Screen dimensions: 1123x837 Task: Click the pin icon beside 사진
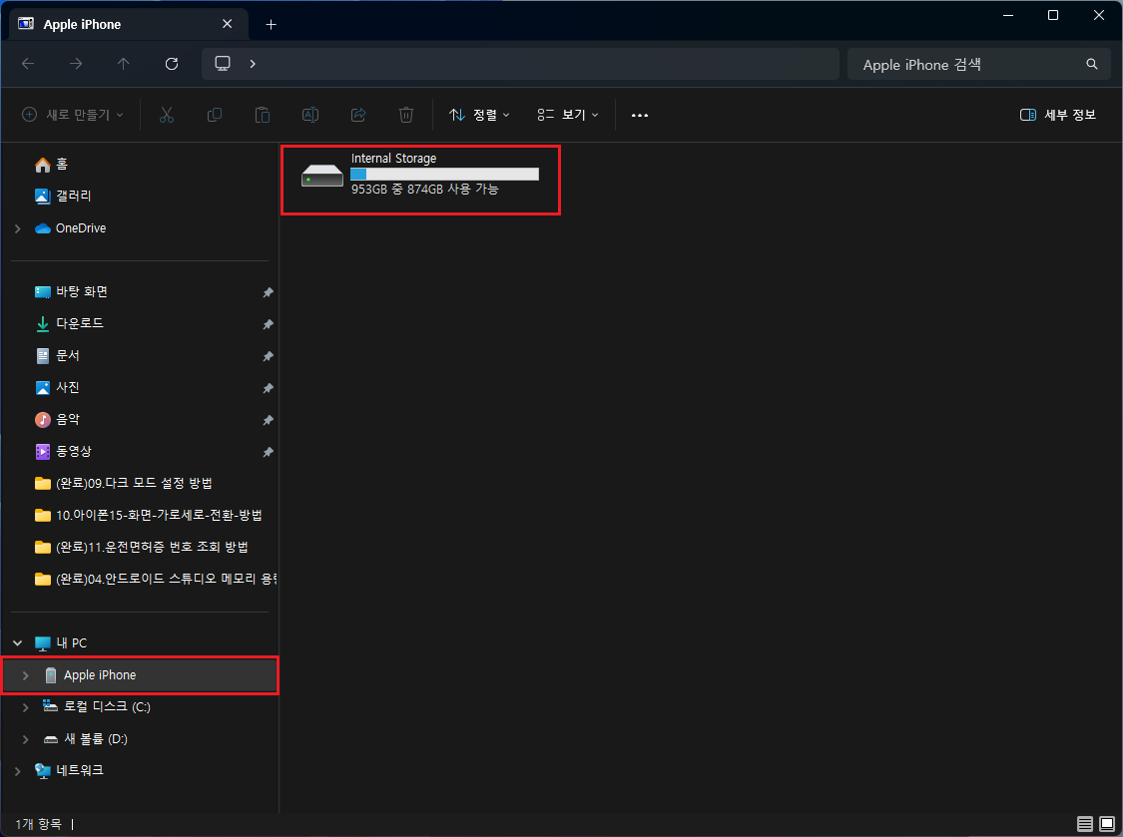point(268,388)
